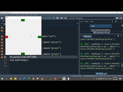Toggle the Maximize current pane icon
Image resolution: width=123 pixels, height=92 pixels.
[57, 18]
